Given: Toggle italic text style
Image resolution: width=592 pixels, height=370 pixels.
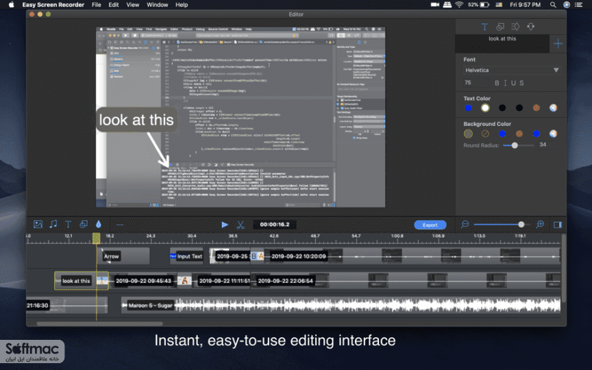Looking at the screenshot, I should [x=505, y=83].
